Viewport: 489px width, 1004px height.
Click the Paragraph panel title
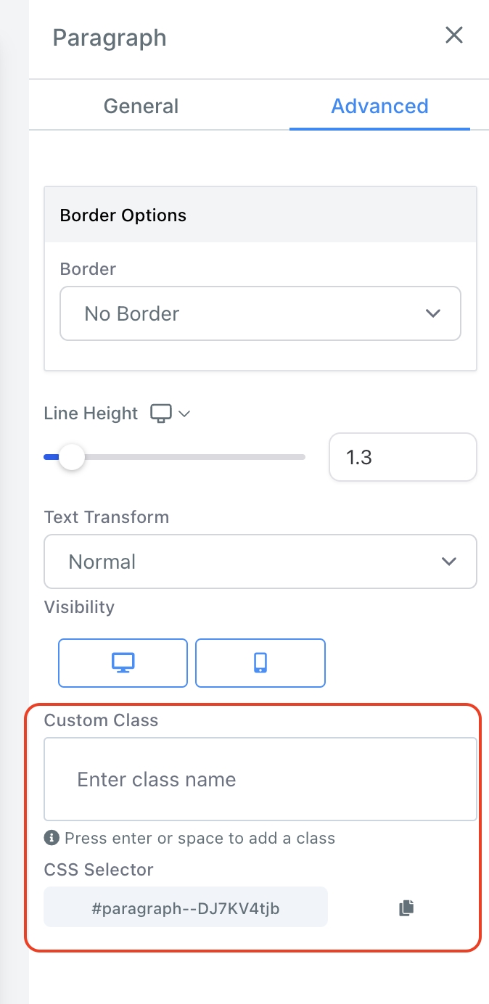(110, 38)
